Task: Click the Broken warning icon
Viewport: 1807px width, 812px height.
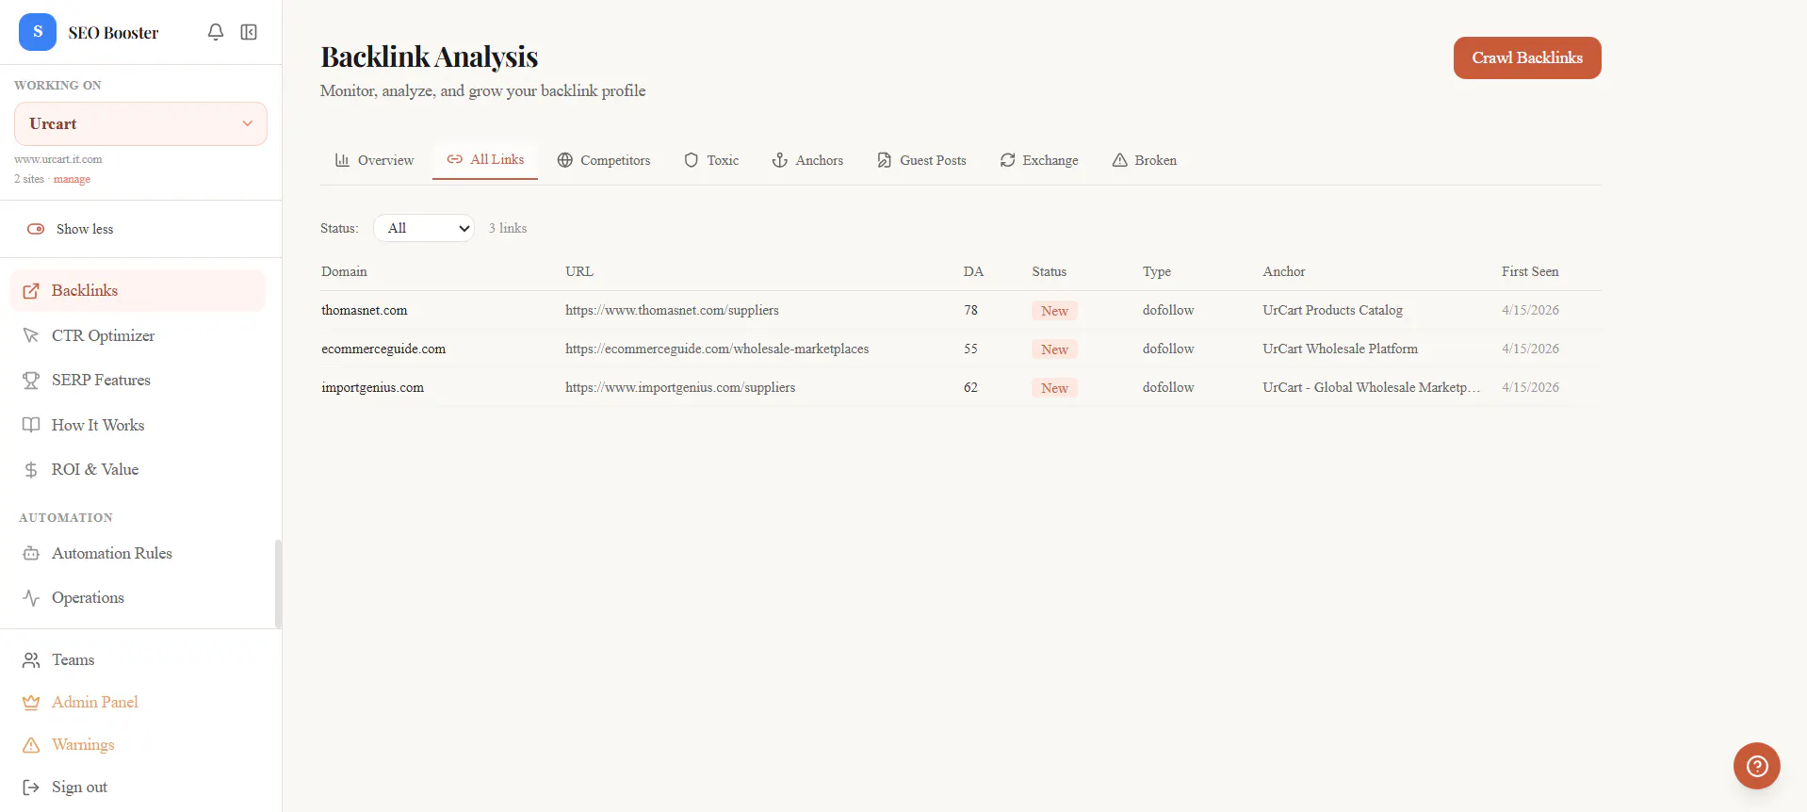Action: (x=1120, y=160)
